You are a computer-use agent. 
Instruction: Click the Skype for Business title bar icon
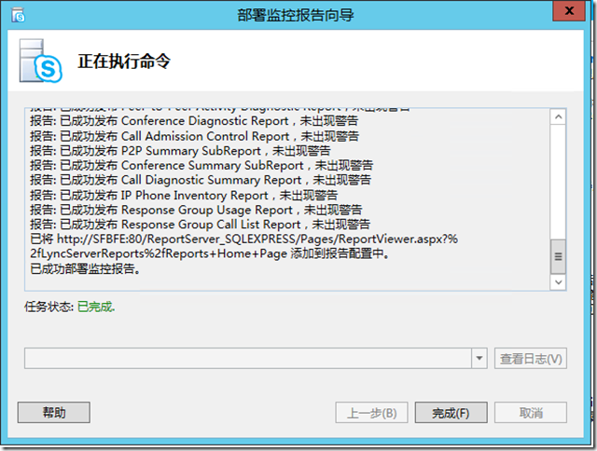(18, 16)
